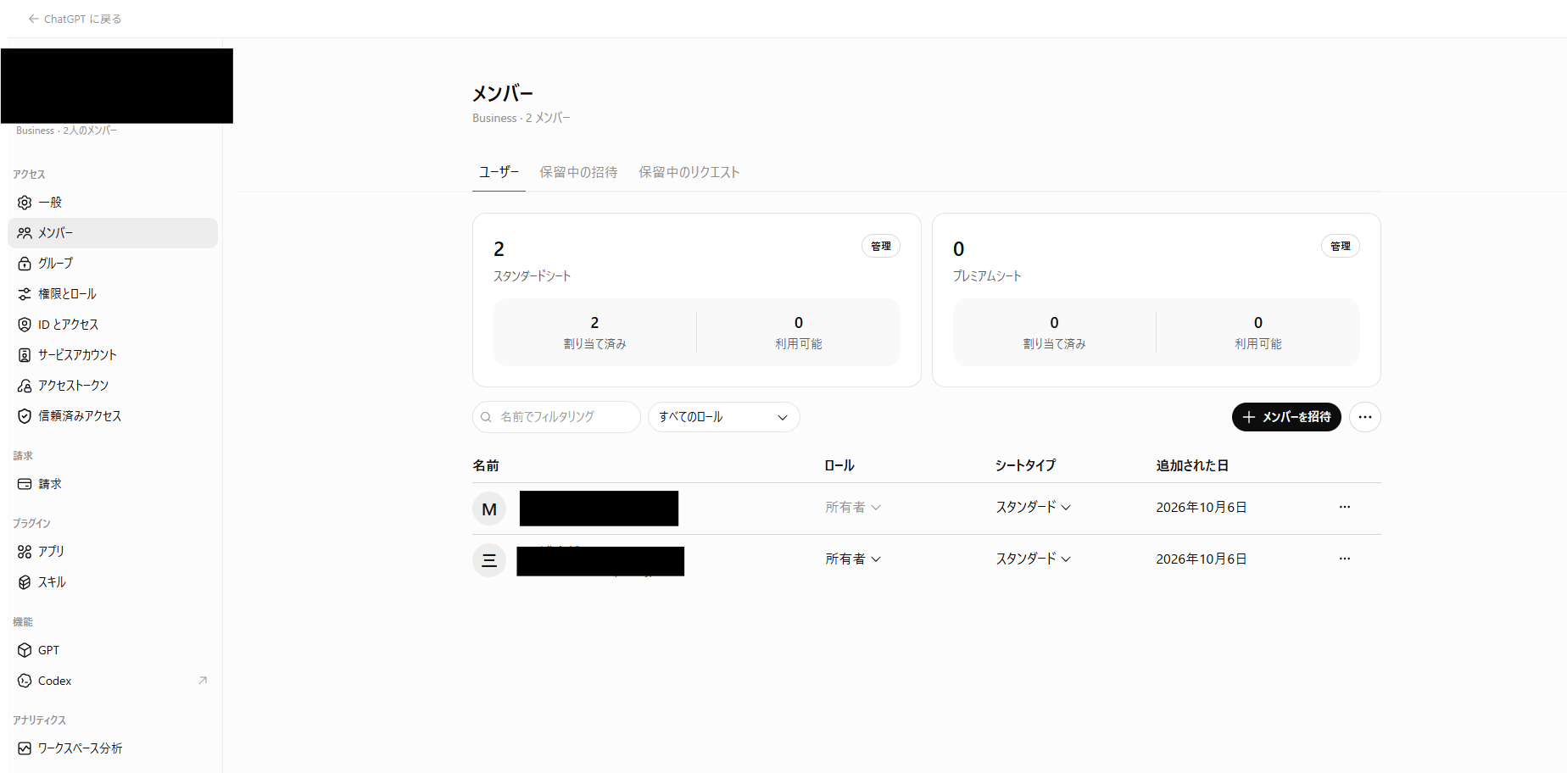This screenshot has height=773, width=1567.
Task: Open GPT cube icon in sidebar
Action: [25, 650]
